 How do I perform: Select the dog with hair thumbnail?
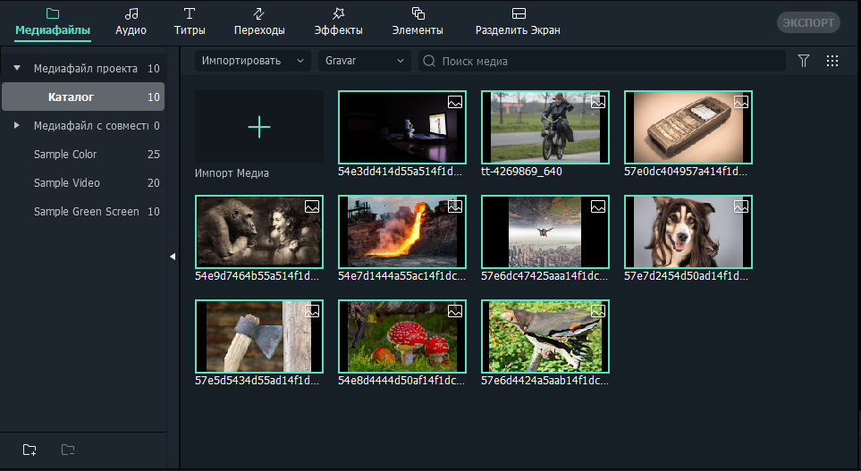pyautogui.click(x=688, y=231)
